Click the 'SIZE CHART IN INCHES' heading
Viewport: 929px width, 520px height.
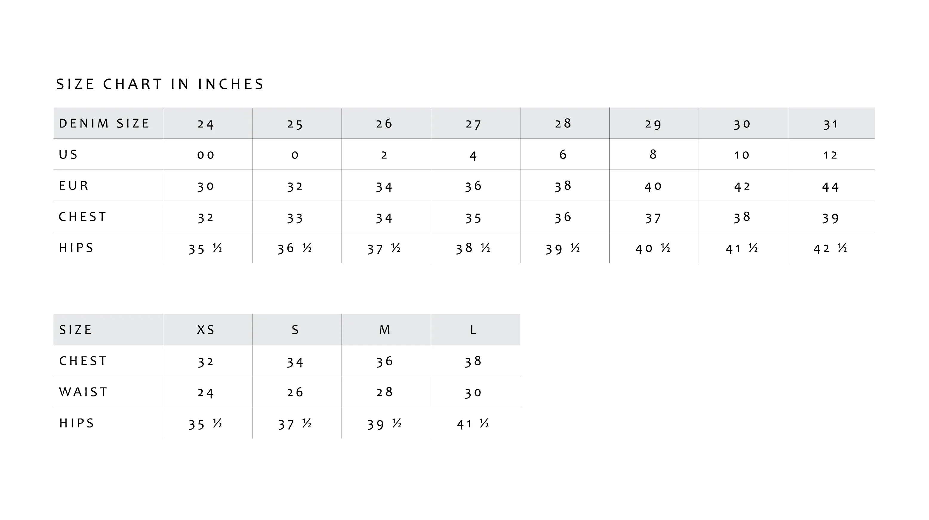(x=160, y=84)
